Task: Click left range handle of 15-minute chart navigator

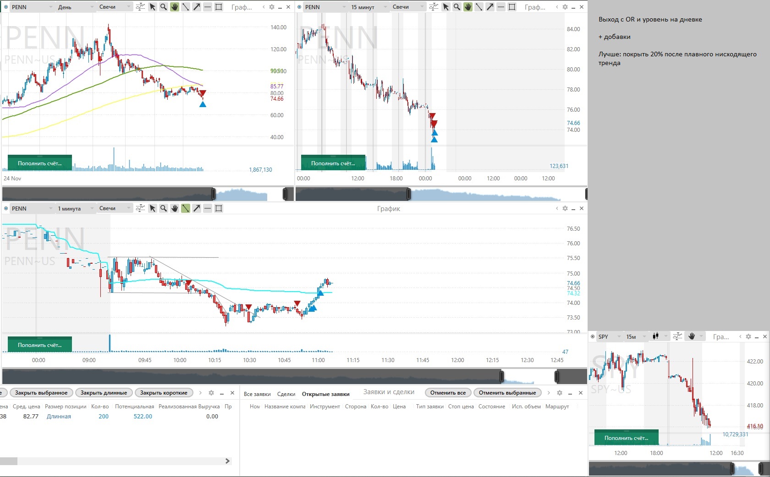Action: (x=408, y=194)
